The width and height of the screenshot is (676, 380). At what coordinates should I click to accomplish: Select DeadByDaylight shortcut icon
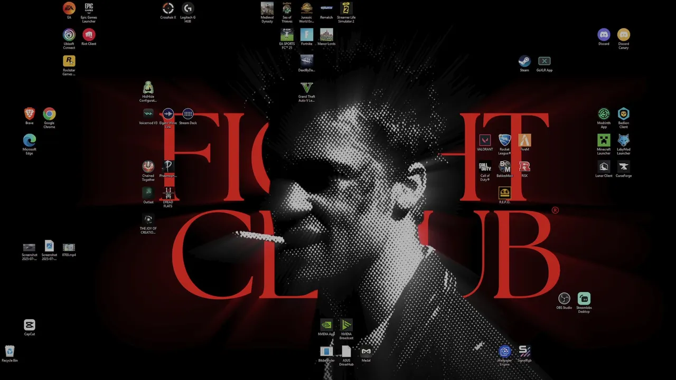pos(306,61)
